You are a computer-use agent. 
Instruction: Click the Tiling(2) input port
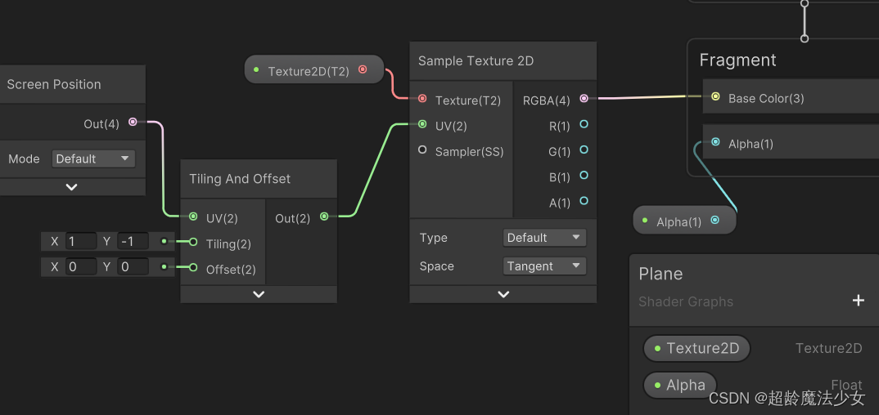tap(193, 242)
